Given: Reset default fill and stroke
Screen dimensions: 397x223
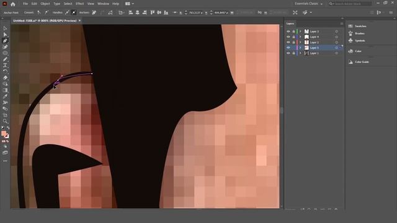Looking at the screenshot, I should tap(2, 128).
